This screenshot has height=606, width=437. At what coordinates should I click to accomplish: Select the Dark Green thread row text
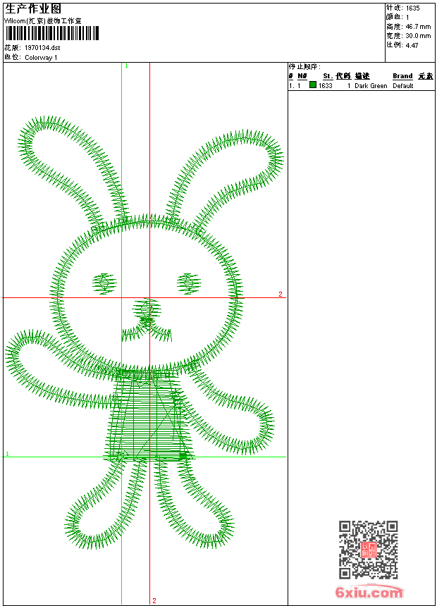coord(371,86)
